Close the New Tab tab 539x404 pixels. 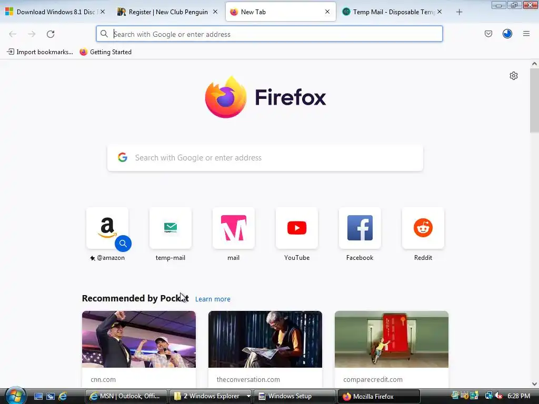pyautogui.click(x=327, y=12)
